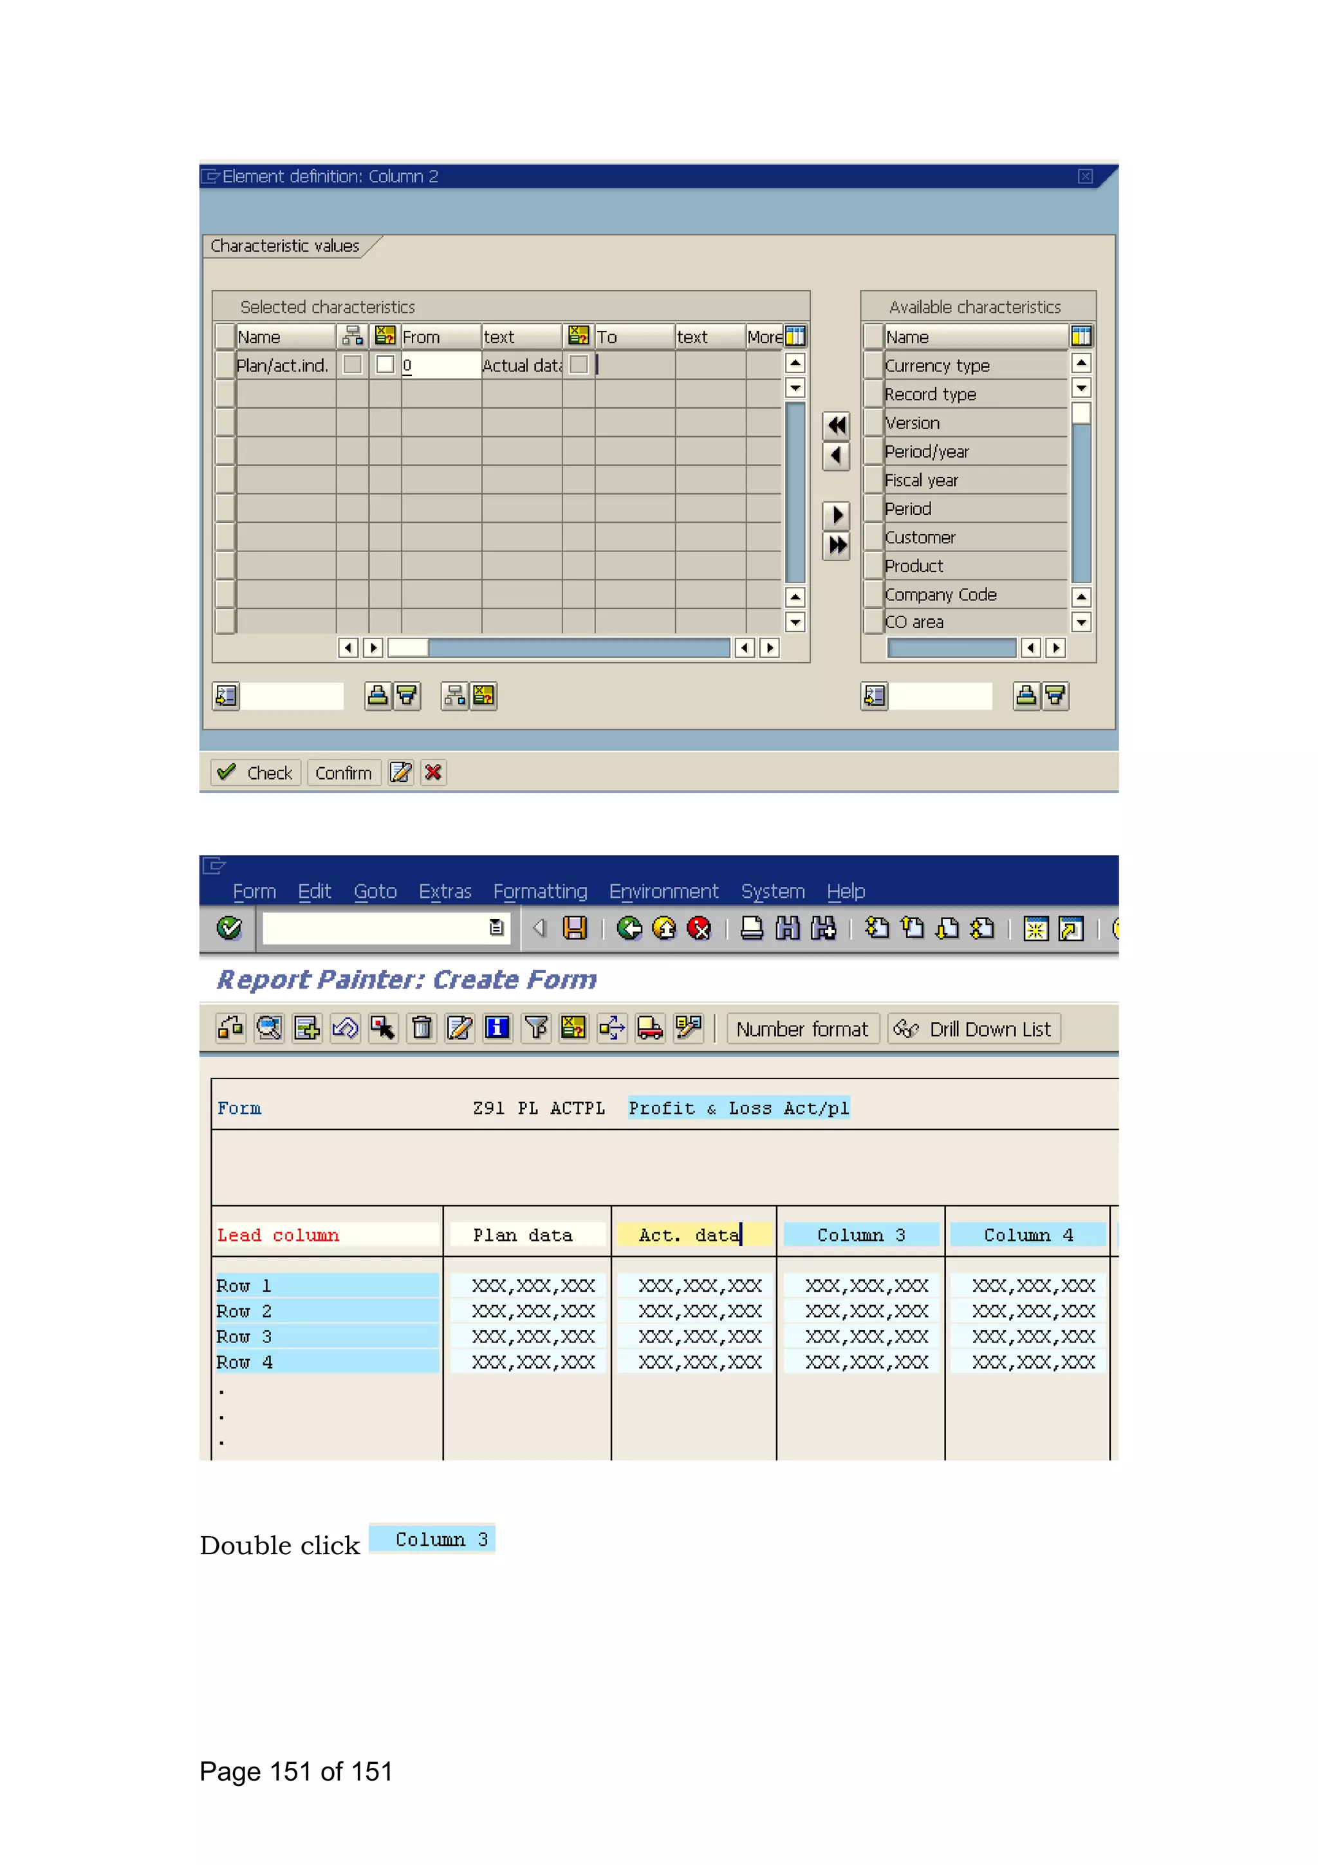Click the find icon below Selected characteristics table
1318x1865 pixels.
[x=226, y=696]
